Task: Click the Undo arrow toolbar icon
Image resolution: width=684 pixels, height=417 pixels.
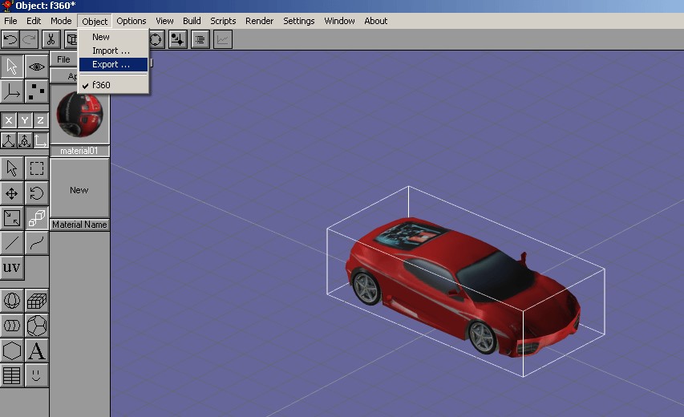Action: pos(10,38)
